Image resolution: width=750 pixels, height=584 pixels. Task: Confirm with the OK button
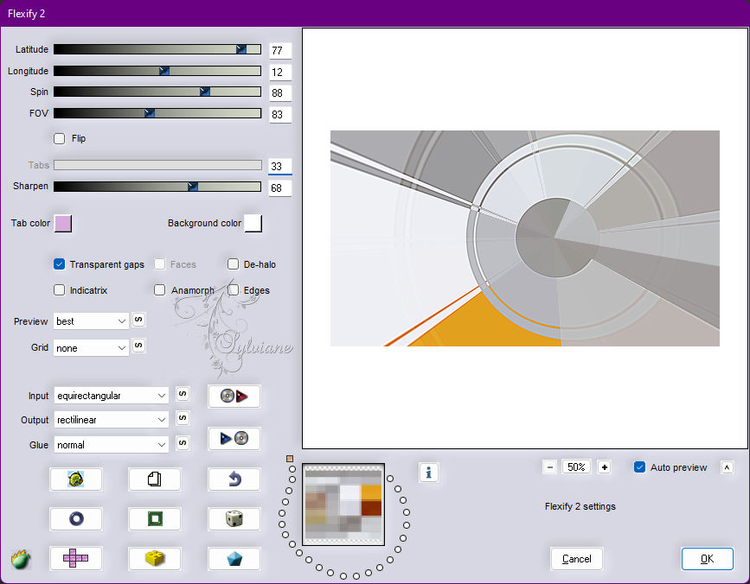tap(707, 559)
